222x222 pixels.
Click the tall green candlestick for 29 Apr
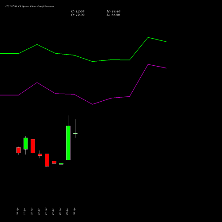[68, 143]
